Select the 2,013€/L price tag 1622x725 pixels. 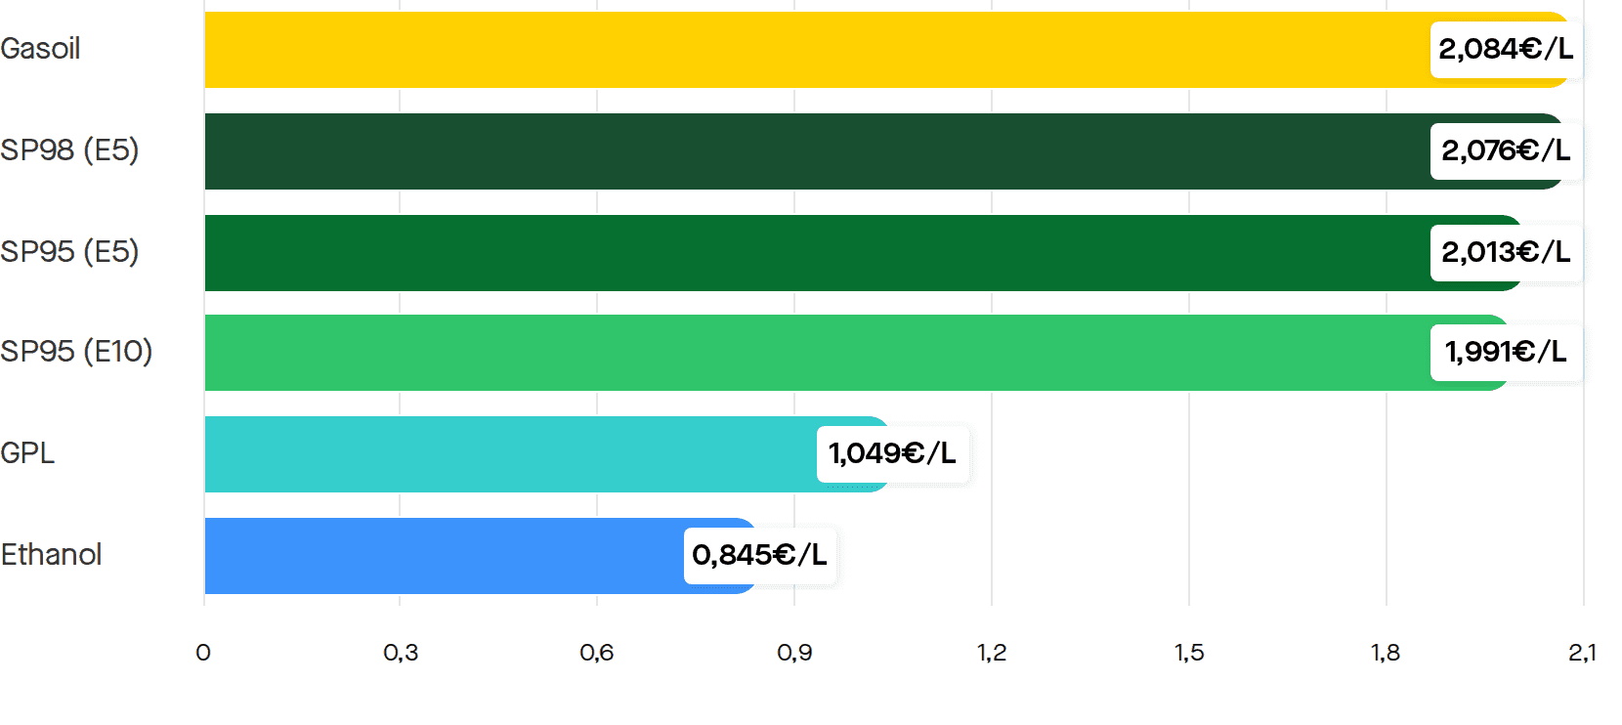[1506, 252]
